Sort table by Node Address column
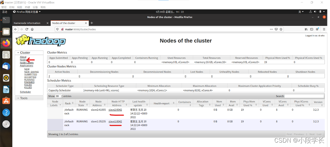Viewport: 330px width, 147px height. pos(99,103)
